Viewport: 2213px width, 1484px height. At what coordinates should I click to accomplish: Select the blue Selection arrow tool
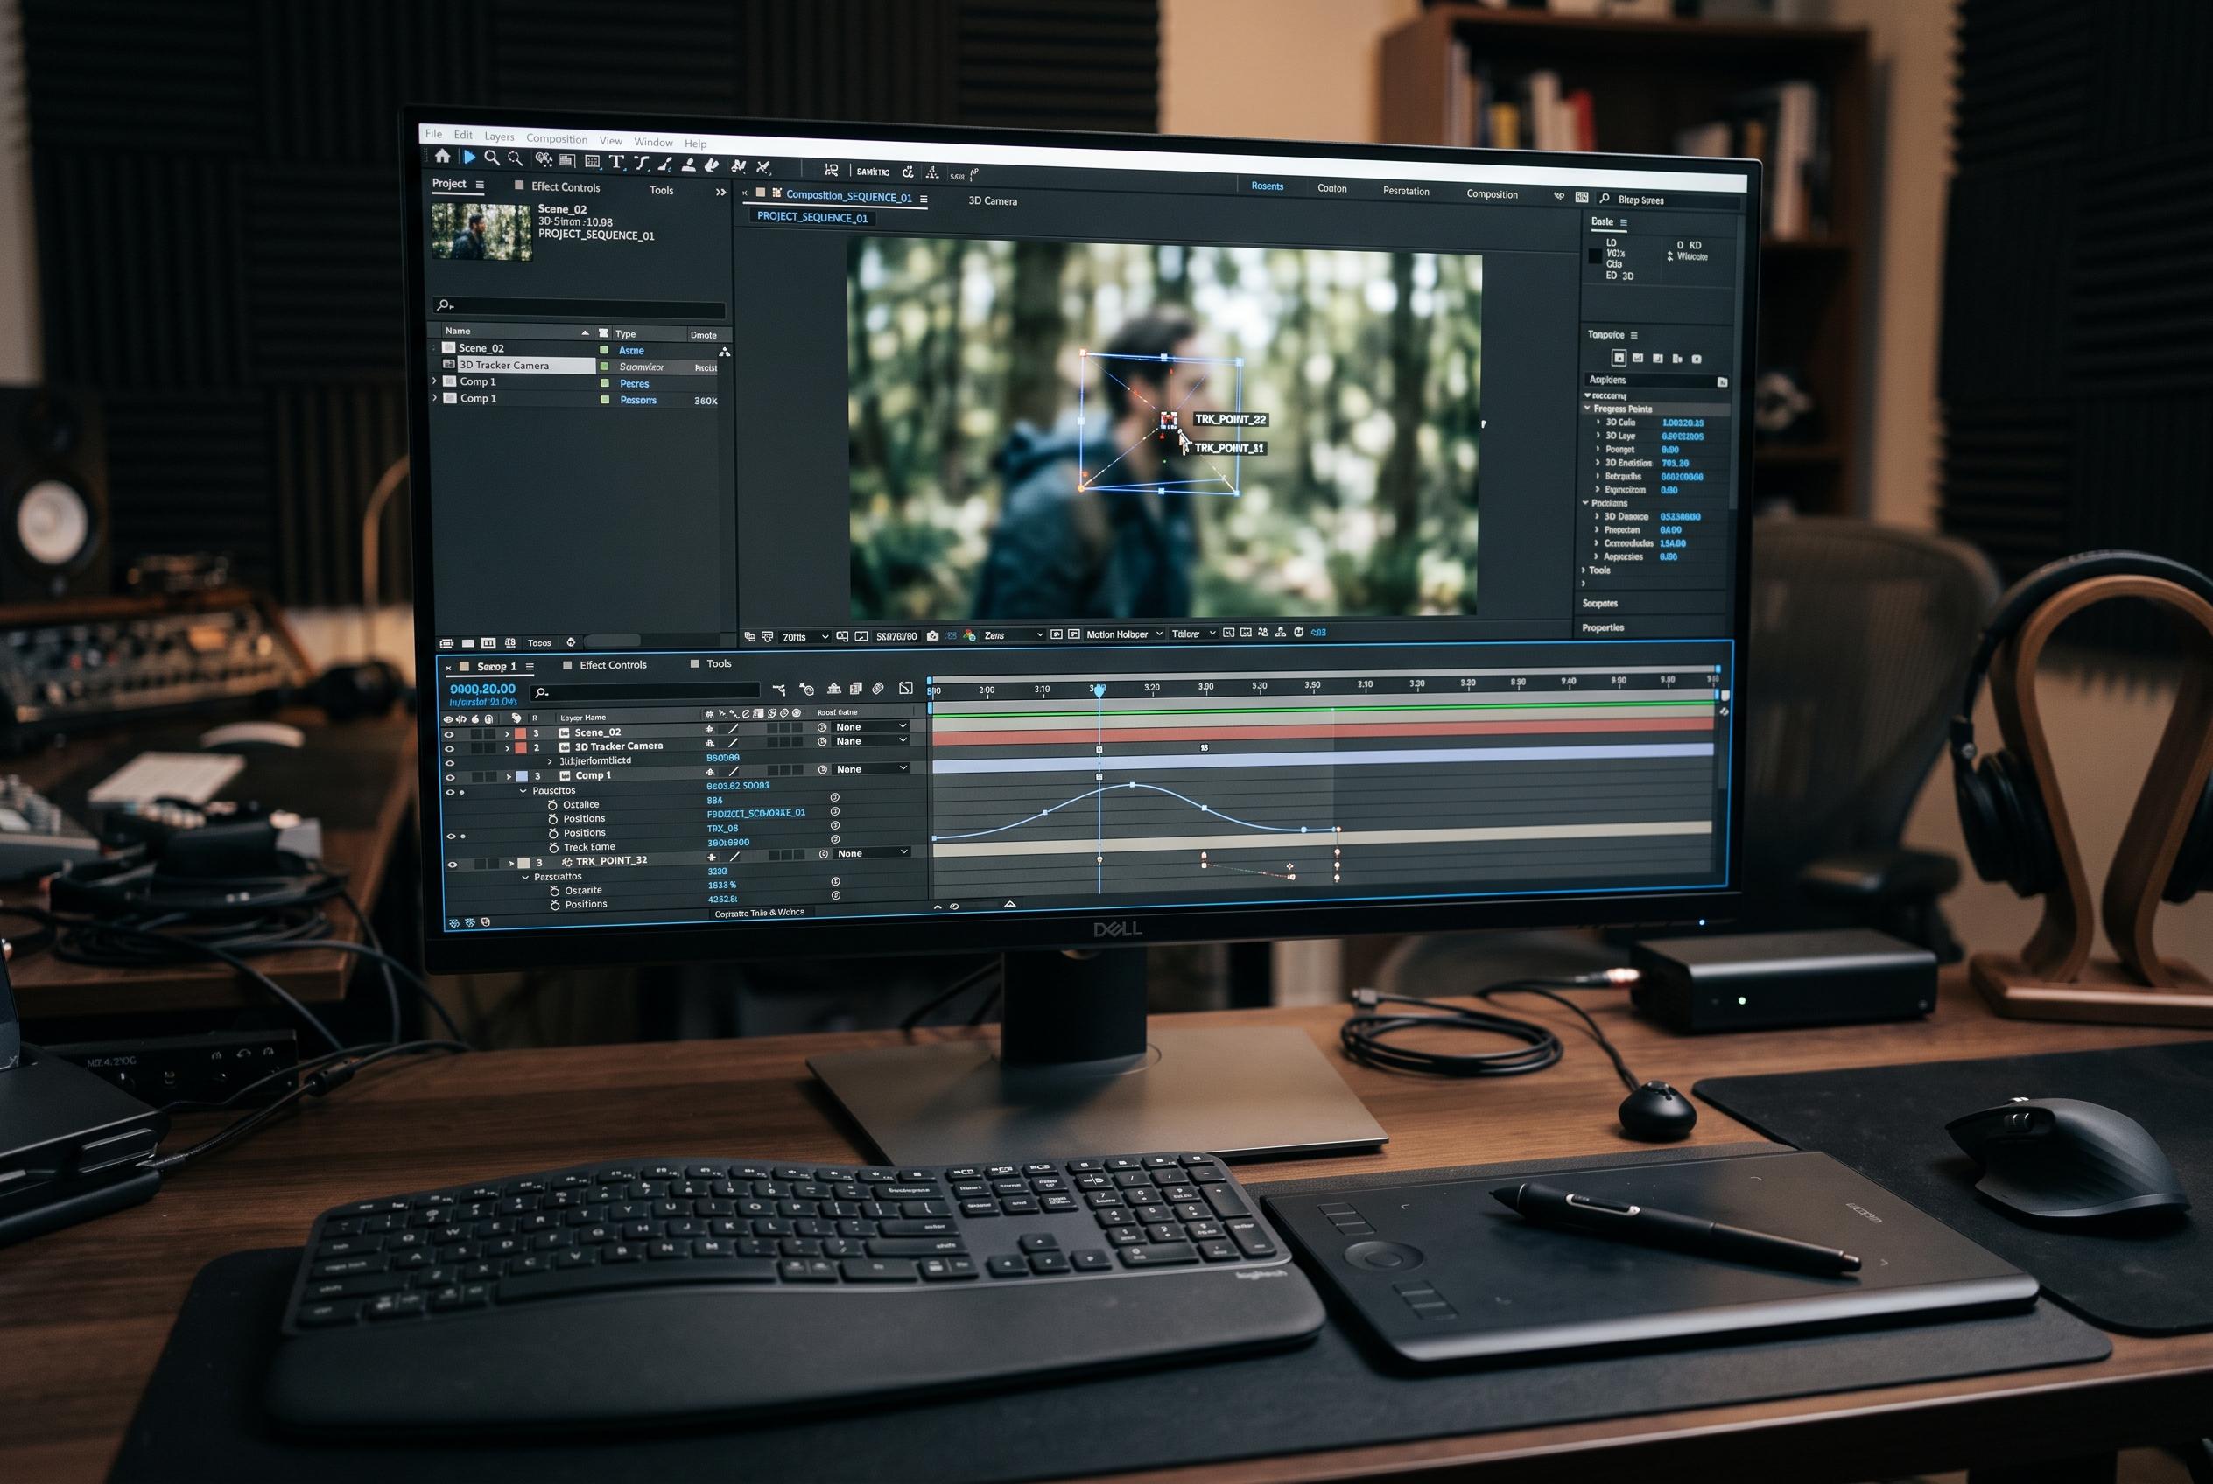[468, 157]
